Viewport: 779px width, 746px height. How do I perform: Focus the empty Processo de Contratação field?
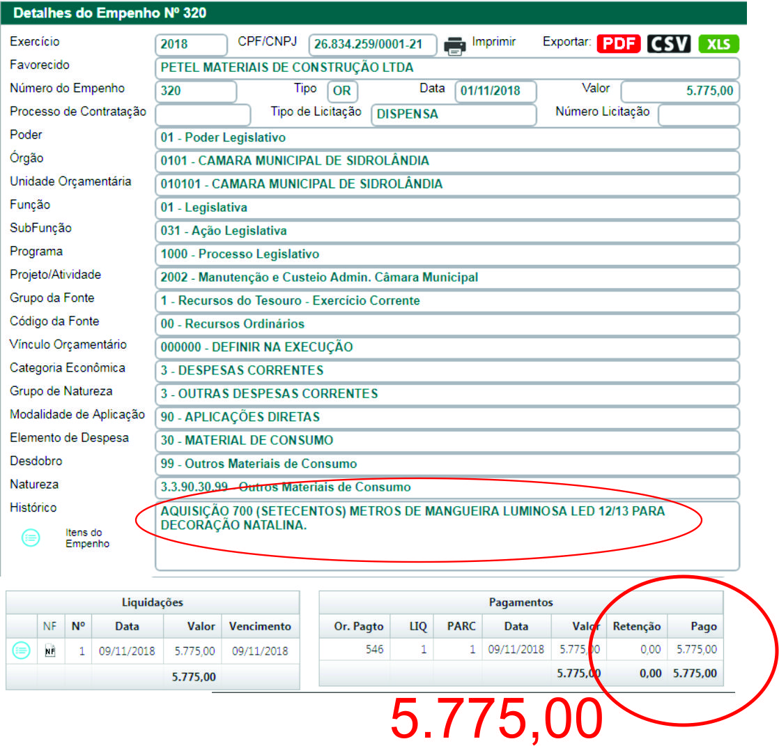coord(202,114)
